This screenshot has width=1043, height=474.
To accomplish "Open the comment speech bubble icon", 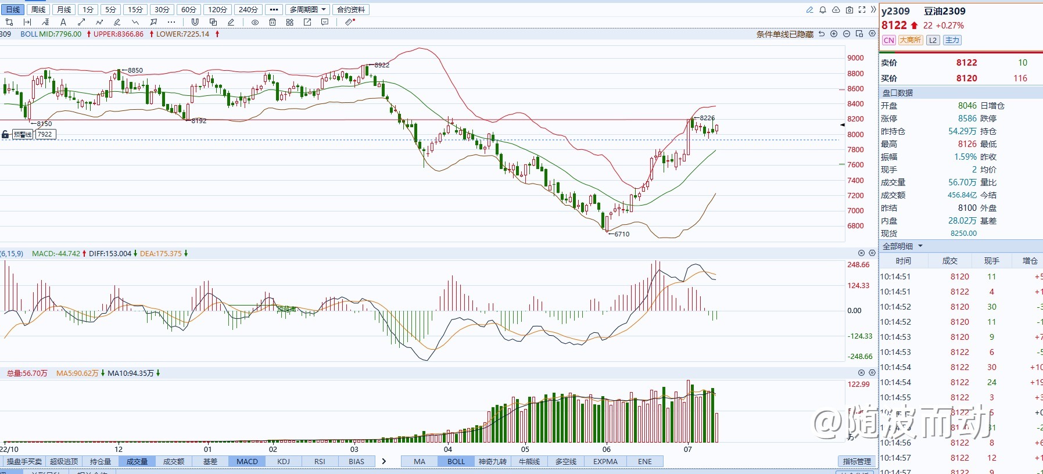I will 325,22.
